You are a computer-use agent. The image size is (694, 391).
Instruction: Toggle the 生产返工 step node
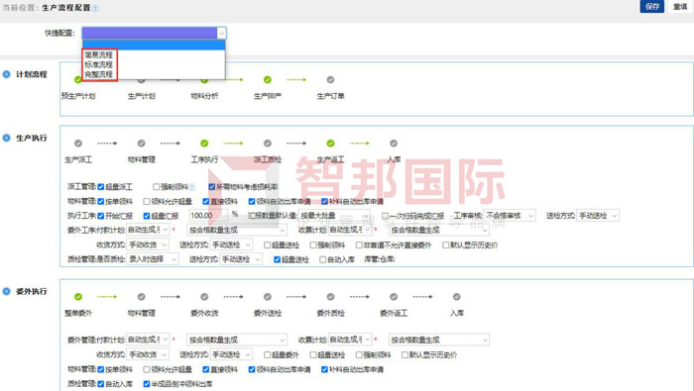click(x=330, y=144)
